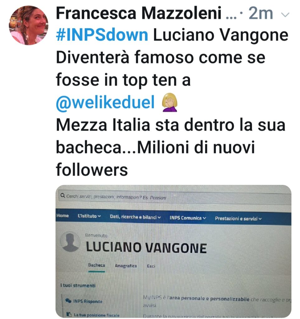
Task: Click the facepalm emoji in tweet
Action: [x=170, y=102]
